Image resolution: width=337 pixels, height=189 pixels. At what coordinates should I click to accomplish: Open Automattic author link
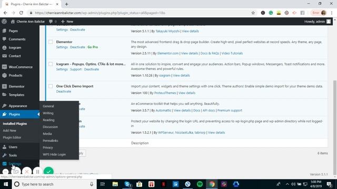pyautogui.click(x=163, y=111)
